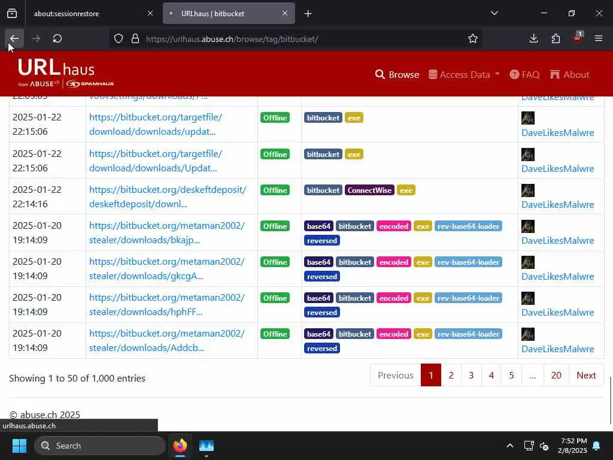Screen dimensions: 613x460
Task: Click the uBlock extension icon
Action: pyautogui.click(x=578, y=38)
